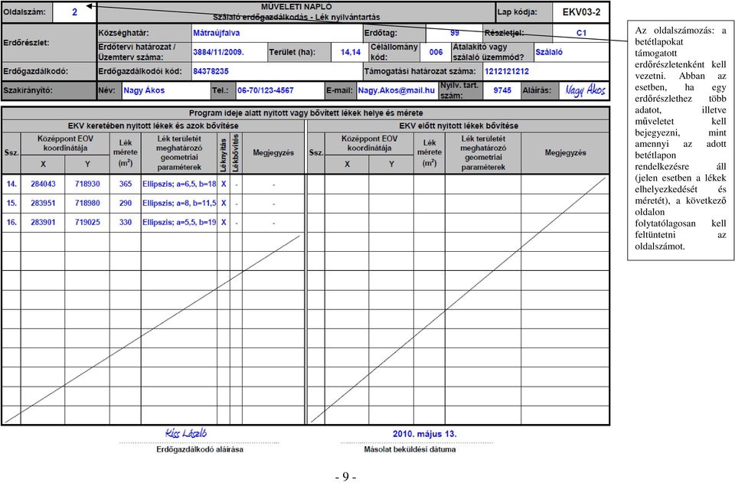Click the left table Megjegyzés column header

click(x=273, y=153)
